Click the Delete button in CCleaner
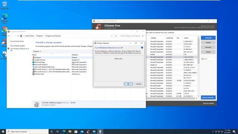This screenshot has width=238, height=134. pos(208,52)
